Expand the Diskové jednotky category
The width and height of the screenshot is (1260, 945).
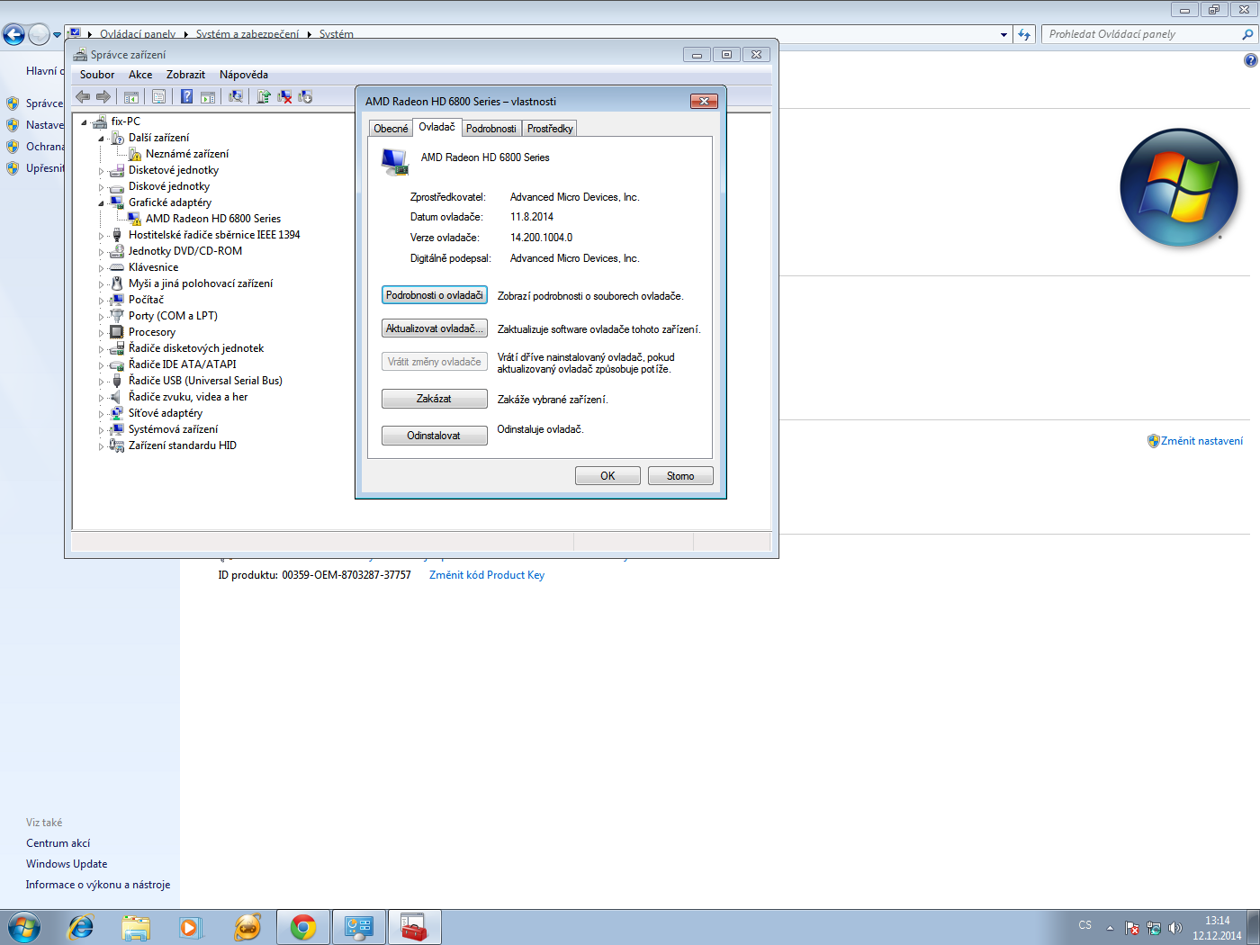click(102, 187)
